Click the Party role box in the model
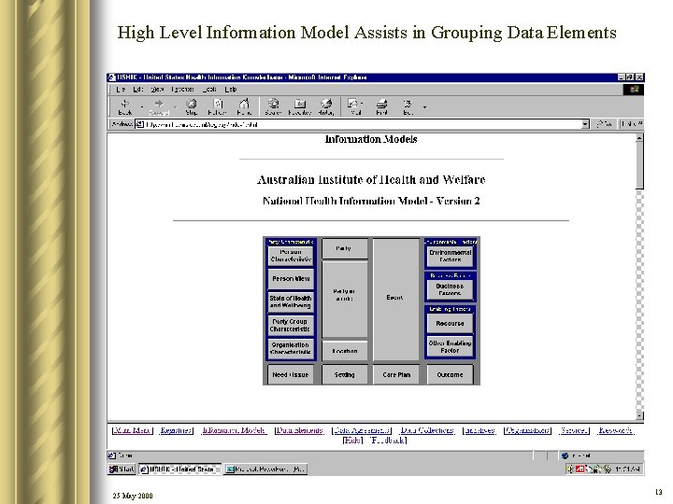673x504 pixels. 344,300
